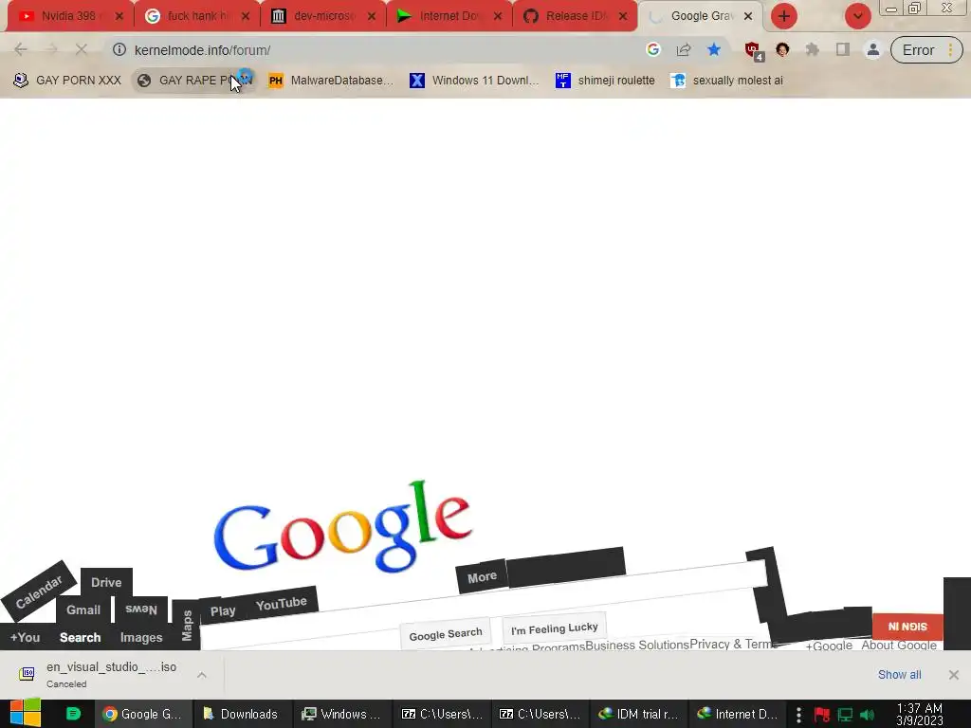The height and width of the screenshot is (728, 971).
Task: Click the Google Search button
Action: [446, 633]
